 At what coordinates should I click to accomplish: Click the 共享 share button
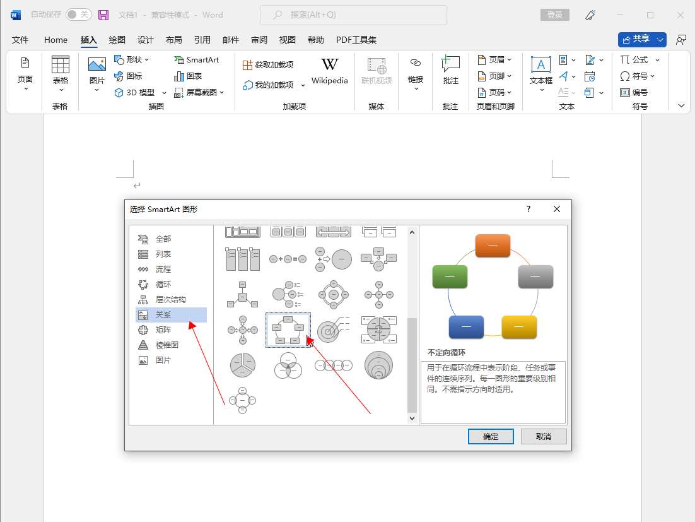pyautogui.click(x=642, y=40)
